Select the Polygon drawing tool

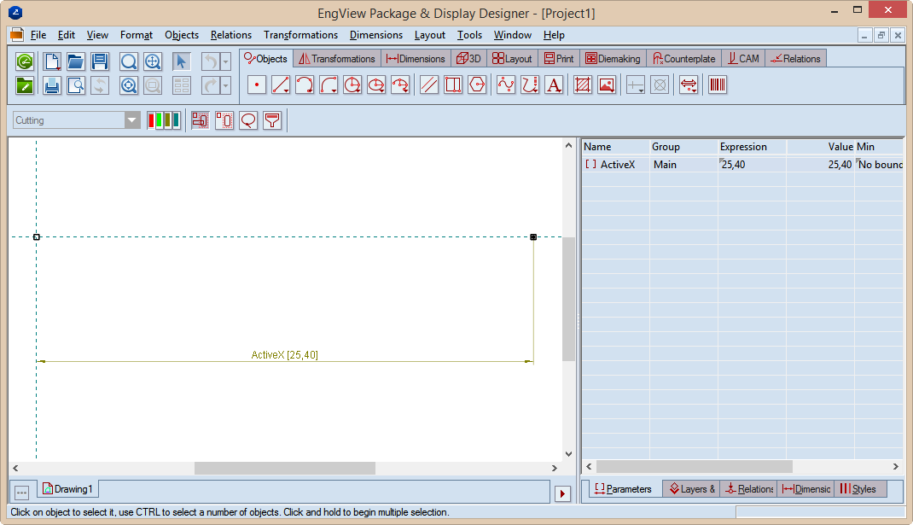click(477, 85)
